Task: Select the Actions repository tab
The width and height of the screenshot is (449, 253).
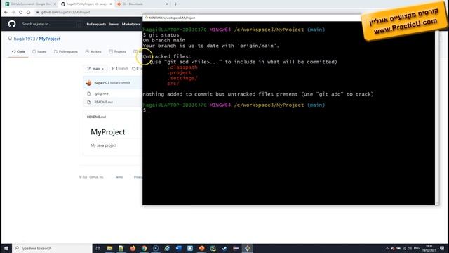Action: click(93, 51)
